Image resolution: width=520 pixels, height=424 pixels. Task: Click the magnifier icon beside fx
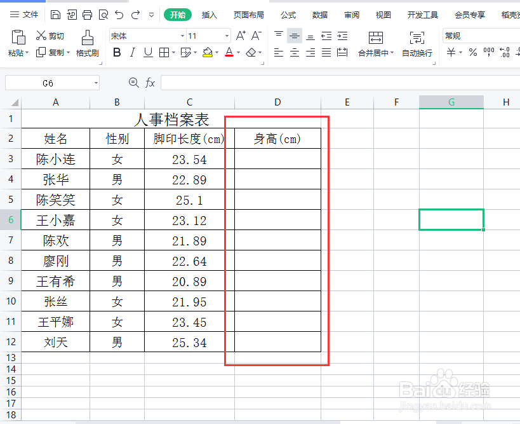(133, 83)
